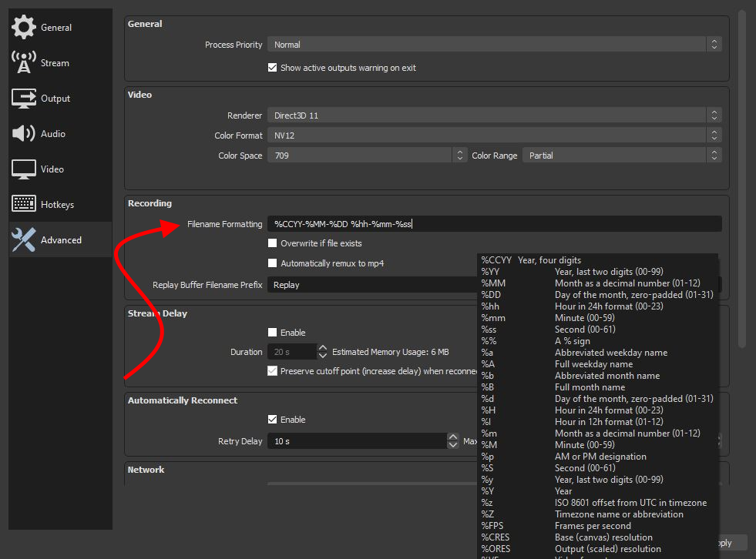Click the Color Space spinner arrows
The width and height of the screenshot is (756, 559).
(459, 156)
